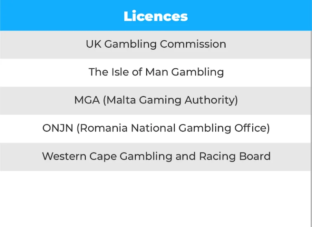Select The Isle of Man Gambling row
312x227 pixels.
pyautogui.click(x=156, y=73)
